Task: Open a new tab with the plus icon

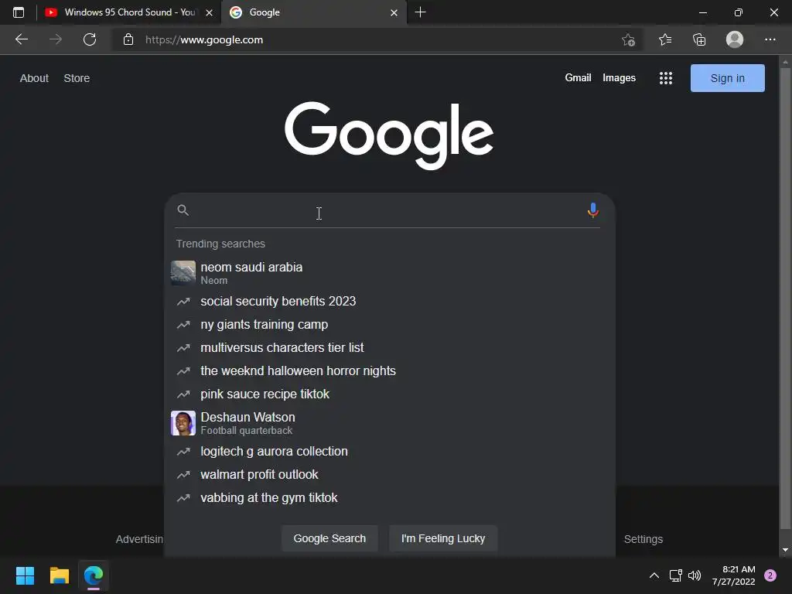Action: [x=420, y=12]
